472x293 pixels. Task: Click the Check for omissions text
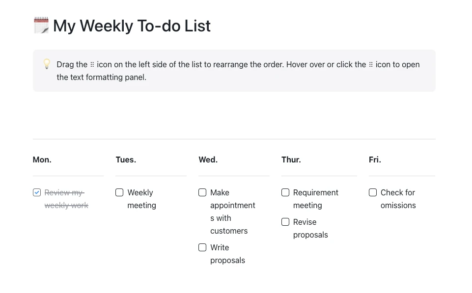coord(398,199)
